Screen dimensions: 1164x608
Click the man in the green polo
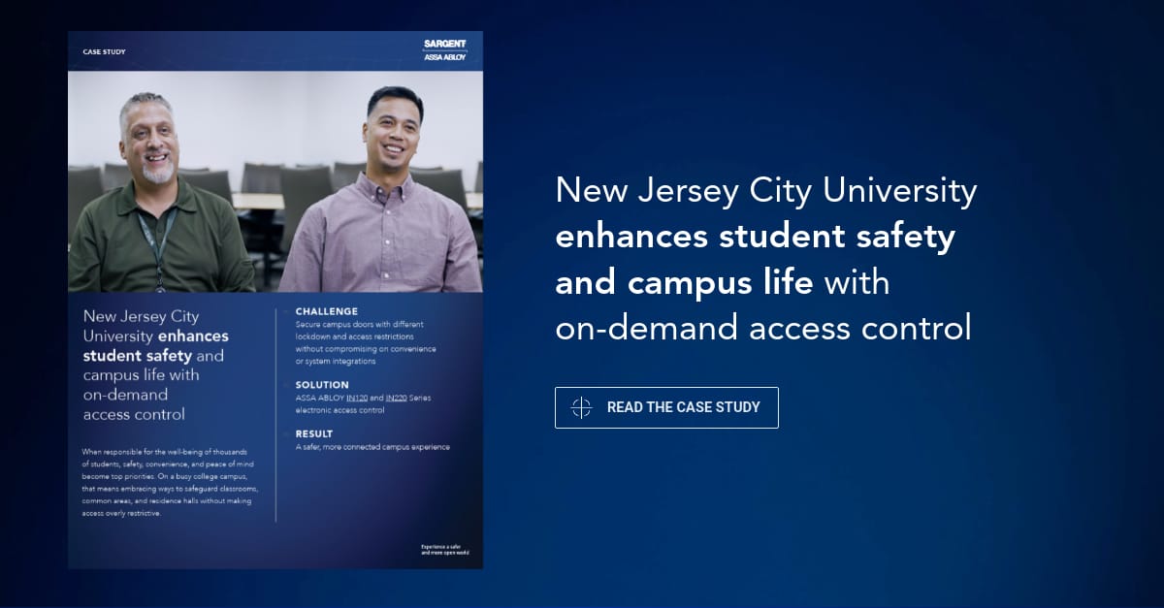[x=154, y=204]
